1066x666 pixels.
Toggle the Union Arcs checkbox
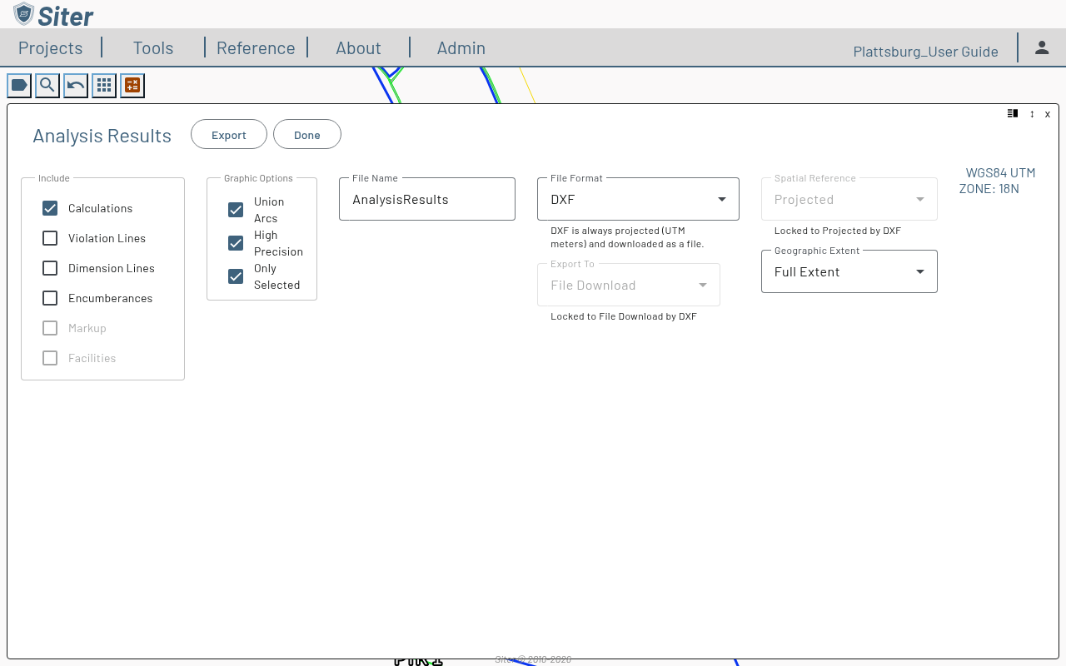point(236,210)
